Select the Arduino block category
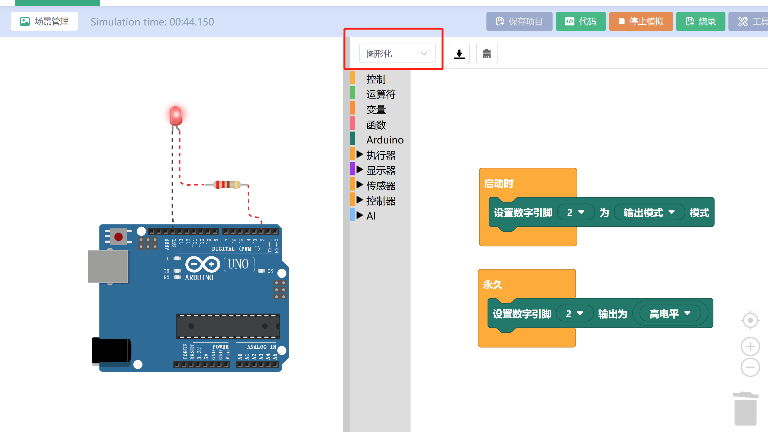The image size is (768, 432). [385, 140]
